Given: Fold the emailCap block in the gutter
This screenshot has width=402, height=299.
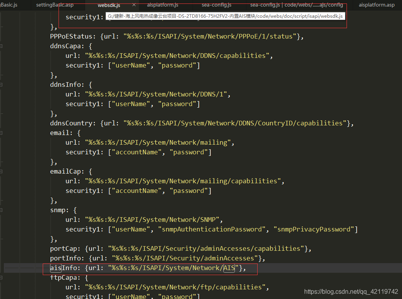Looking at the screenshot, I should (x=1, y=172).
